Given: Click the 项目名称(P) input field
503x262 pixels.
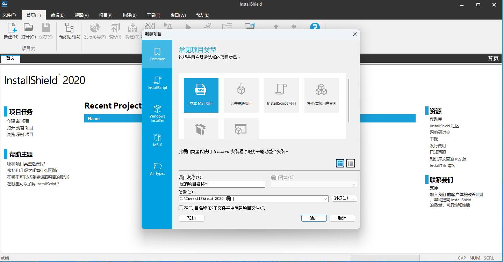Looking at the screenshot, I should pos(222,184).
